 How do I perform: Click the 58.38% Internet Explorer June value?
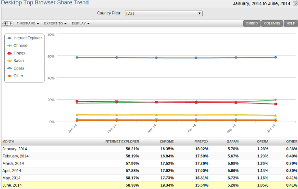click(x=132, y=185)
